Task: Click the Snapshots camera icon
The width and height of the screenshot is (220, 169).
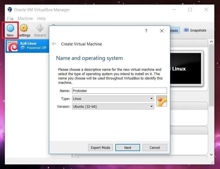Action: pos(186,30)
